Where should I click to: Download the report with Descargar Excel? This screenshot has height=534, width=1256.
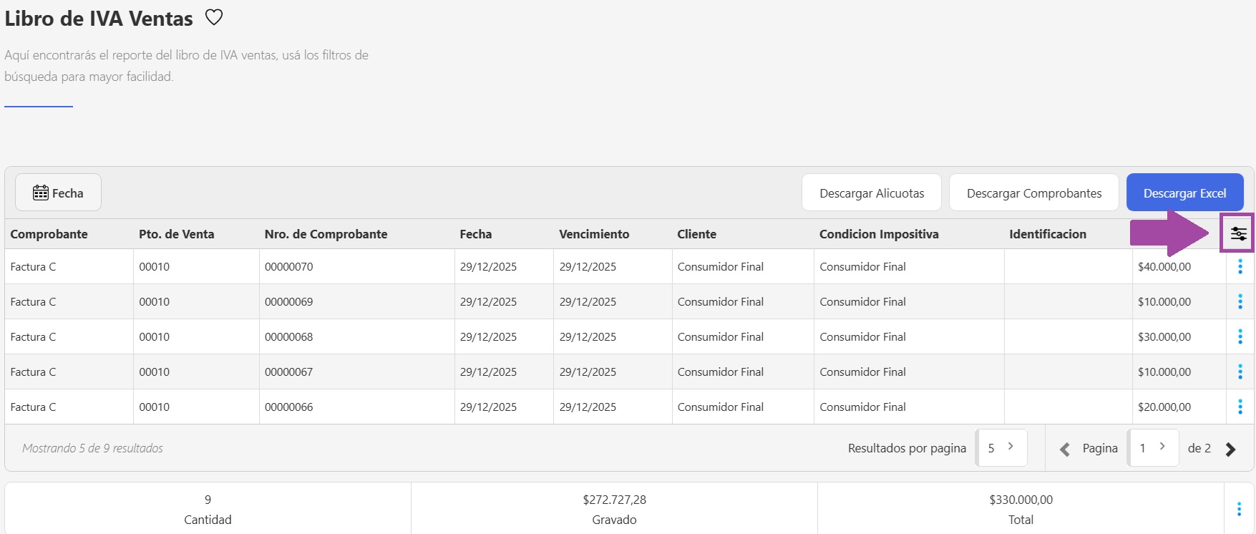(1184, 193)
